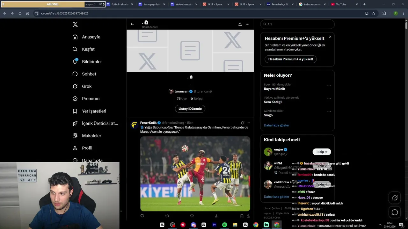Open File Explorer from taskbar
The height and width of the screenshot is (229, 408).
pos(235,225)
